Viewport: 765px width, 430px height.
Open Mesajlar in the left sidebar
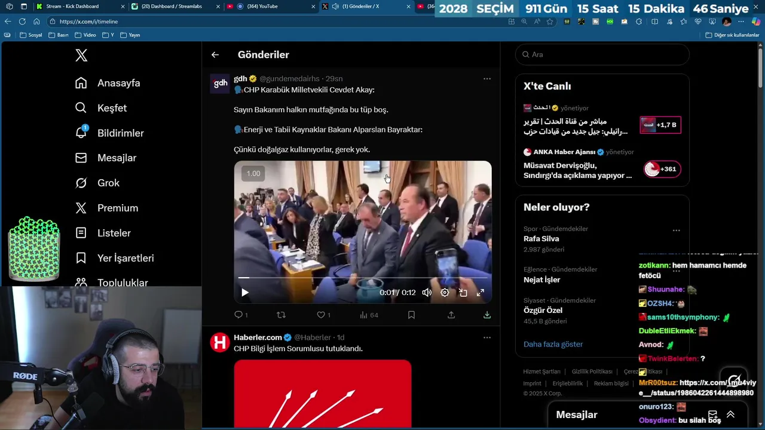point(106,158)
